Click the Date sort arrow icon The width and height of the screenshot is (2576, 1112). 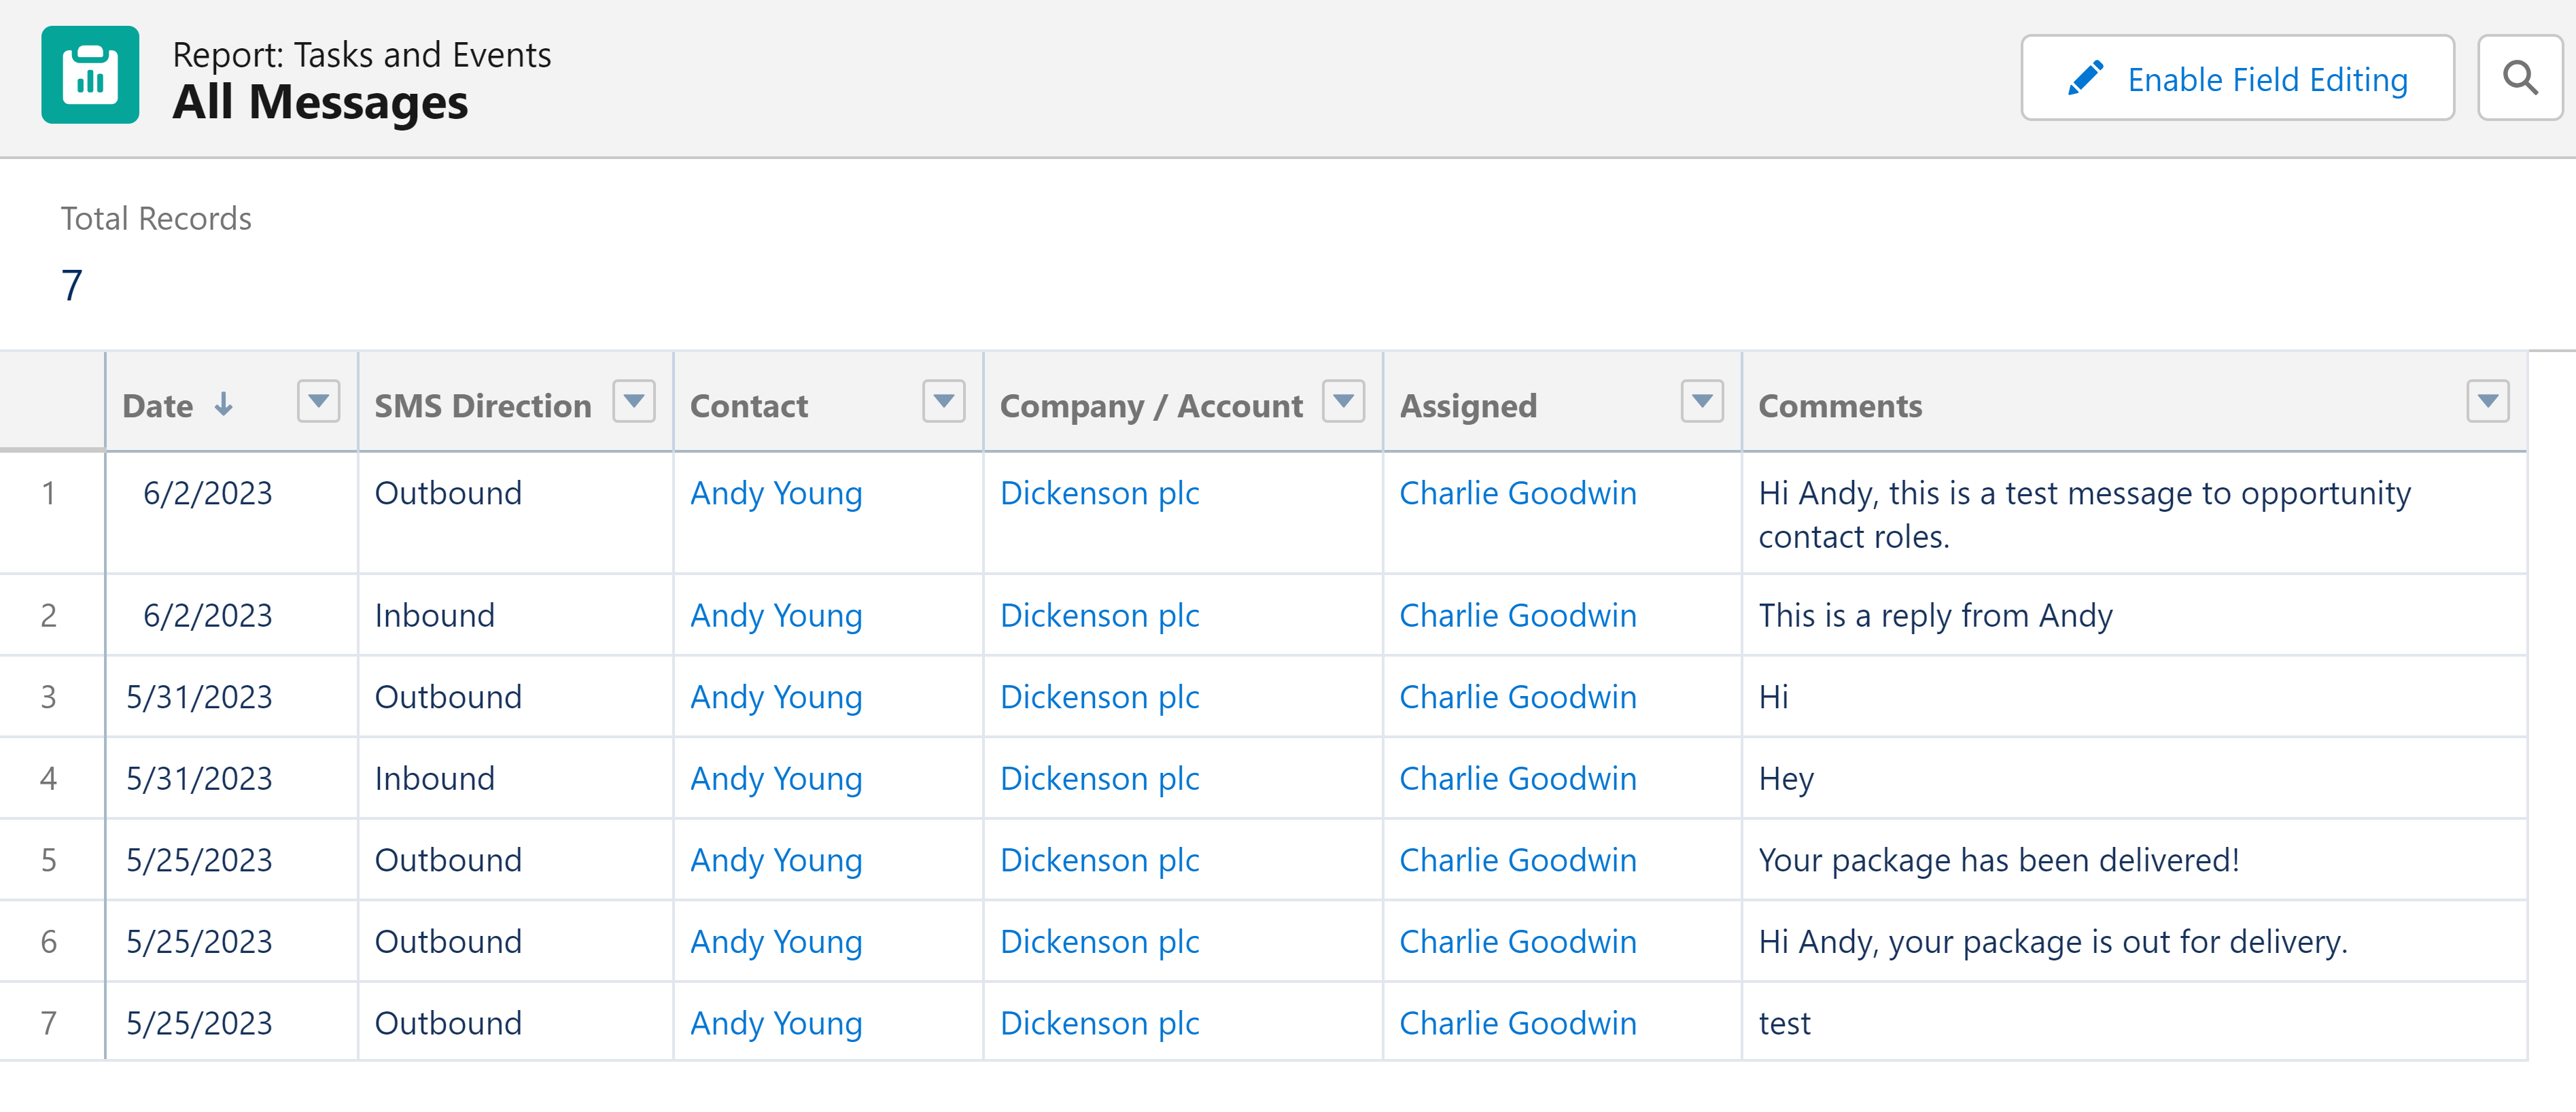(x=224, y=404)
